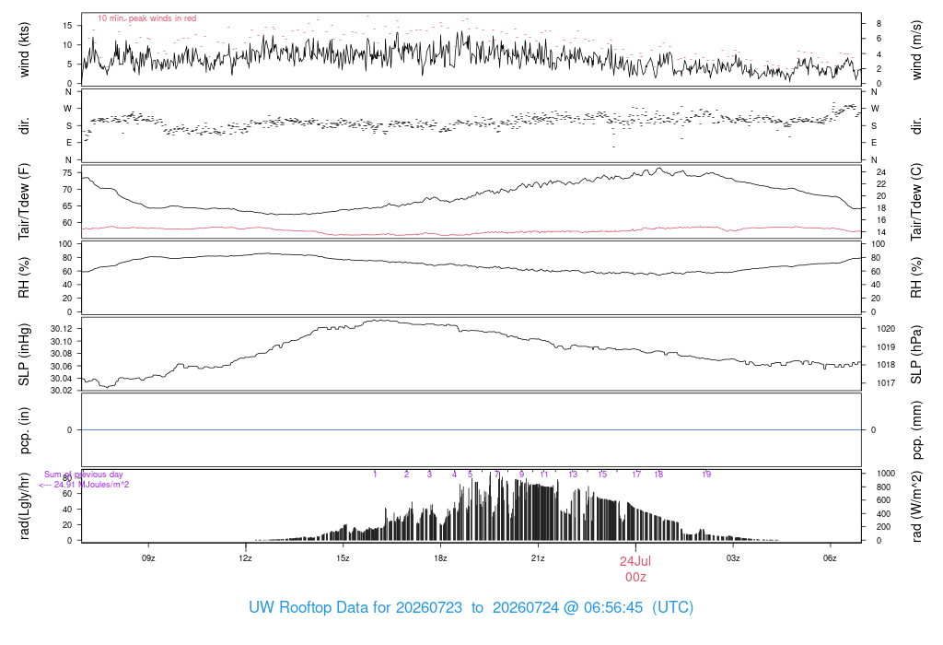Click the blue zero precipitation line
Screen dimensions: 943x645
coord(471,429)
